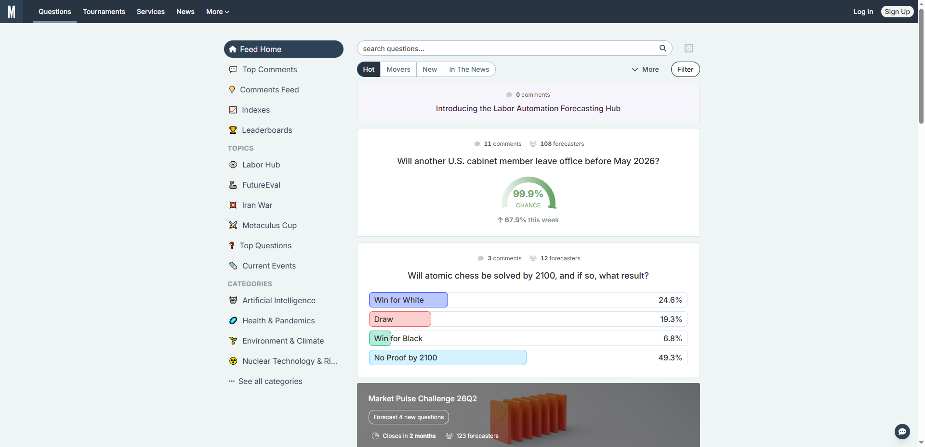The image size is (925, 447).
Task: Click the Iran War icon
Action: pyautogui.click(x=233, y=205)
